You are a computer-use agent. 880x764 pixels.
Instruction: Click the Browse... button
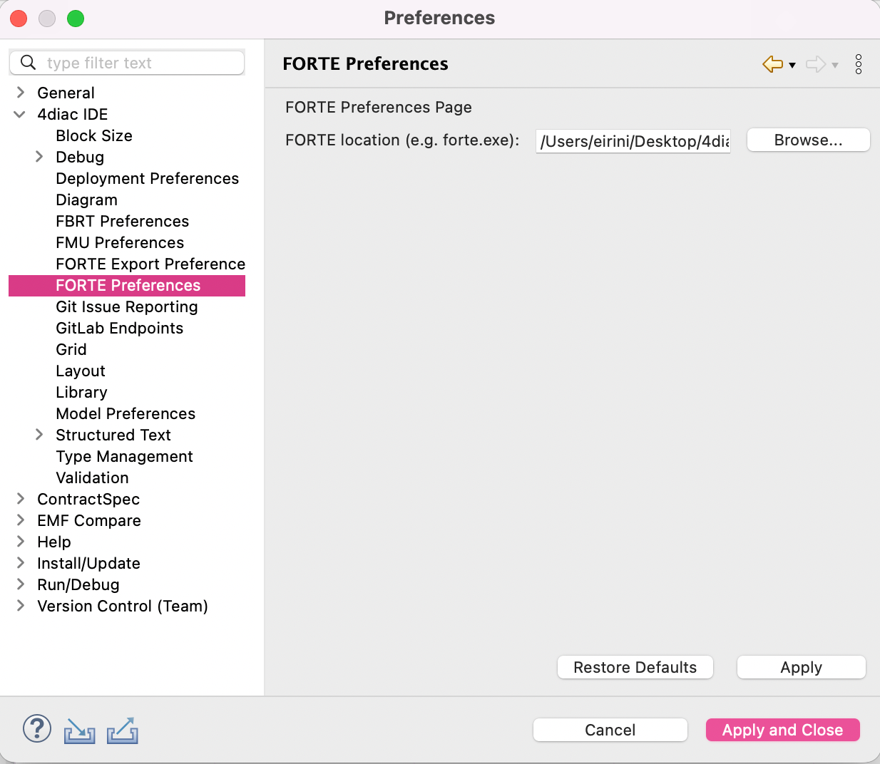point(809,140)
